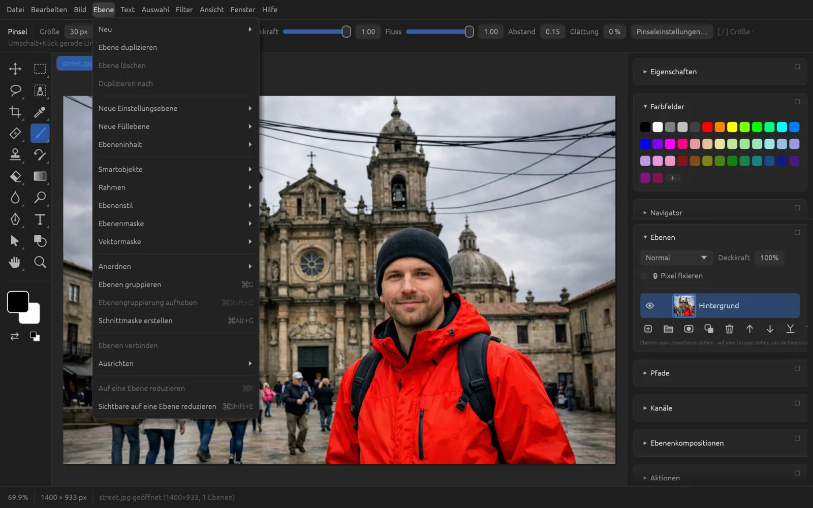Expand the Ebenenkompositionen panel
Screen dimensions: 813x508
point(645,443)
